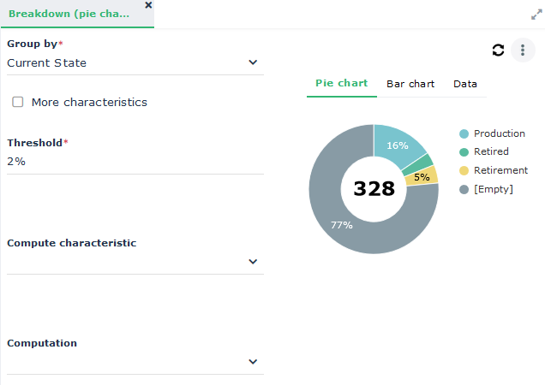This screenshot has height=385, width=545.
Task: Enable the More characteristics checkbox
Action: tap(18, 102)
